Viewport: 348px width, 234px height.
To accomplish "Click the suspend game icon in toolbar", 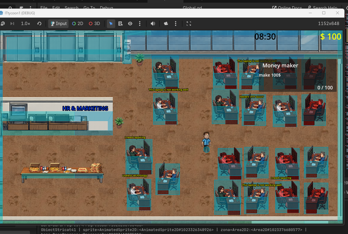I will pyautogui.click(x=3, y=24).
